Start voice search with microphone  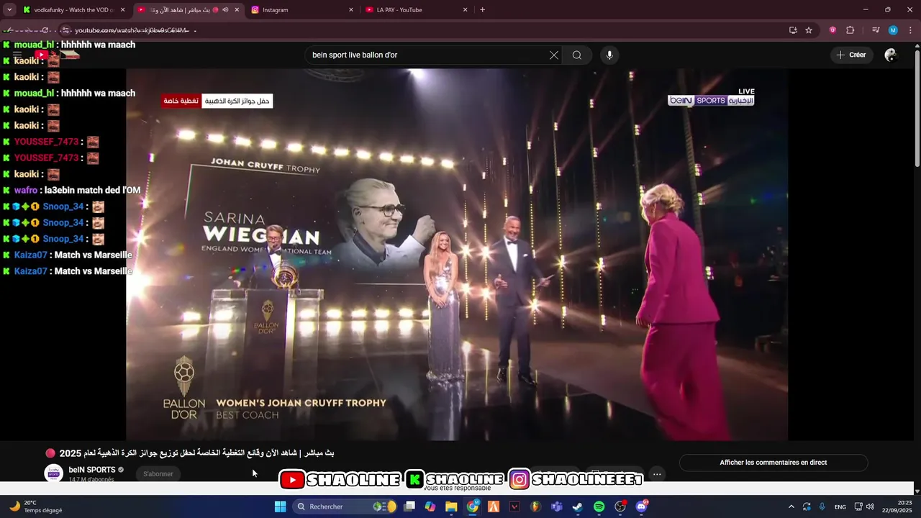coord(609,55)
